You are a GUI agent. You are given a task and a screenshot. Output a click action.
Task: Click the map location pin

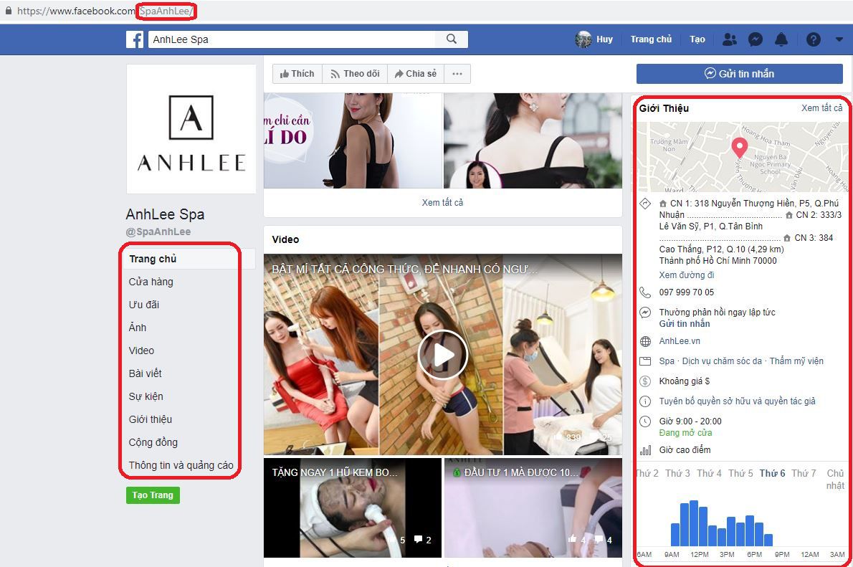click(x=739, y=148)
